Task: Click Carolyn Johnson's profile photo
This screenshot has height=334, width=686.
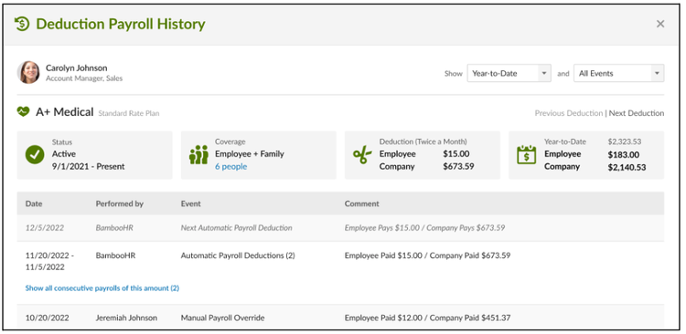Action: click(29, 72)
